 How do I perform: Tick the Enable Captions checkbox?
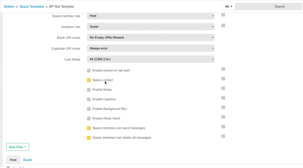(89, 99)
